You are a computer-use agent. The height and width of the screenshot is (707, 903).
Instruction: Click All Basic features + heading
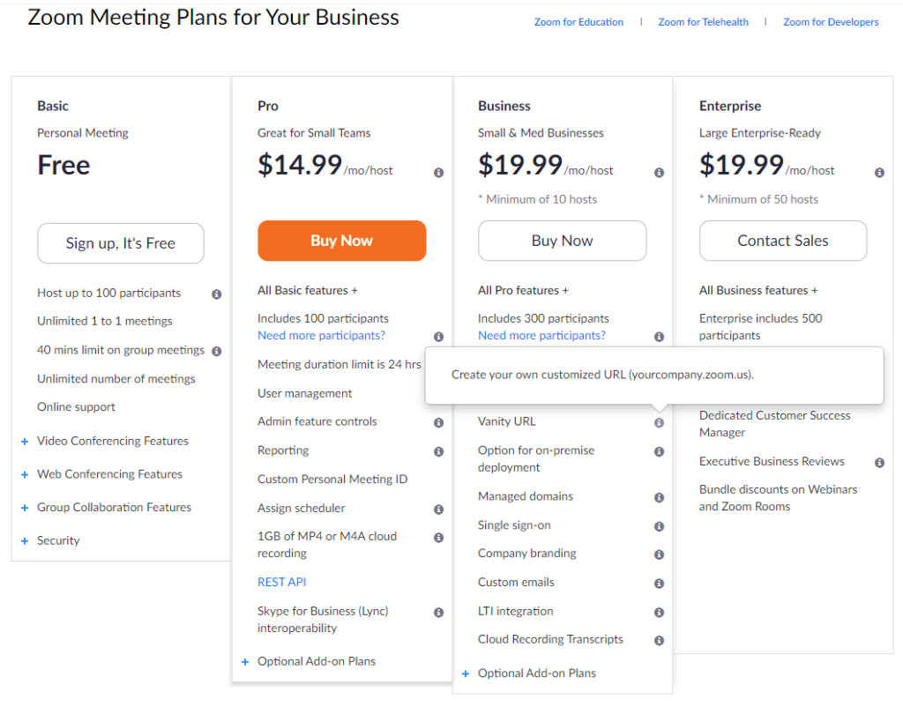(x=308, y=290)
